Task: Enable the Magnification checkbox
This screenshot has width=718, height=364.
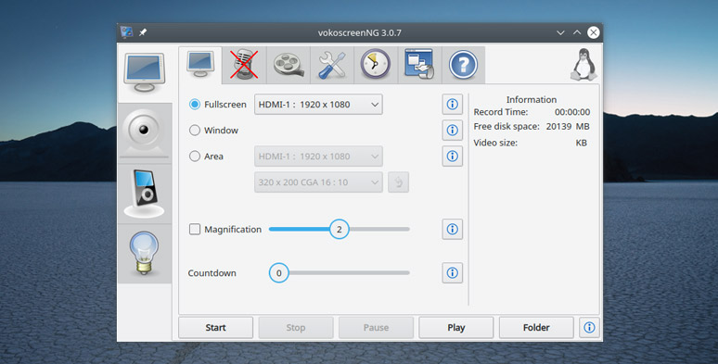Action: click(195, 229)
